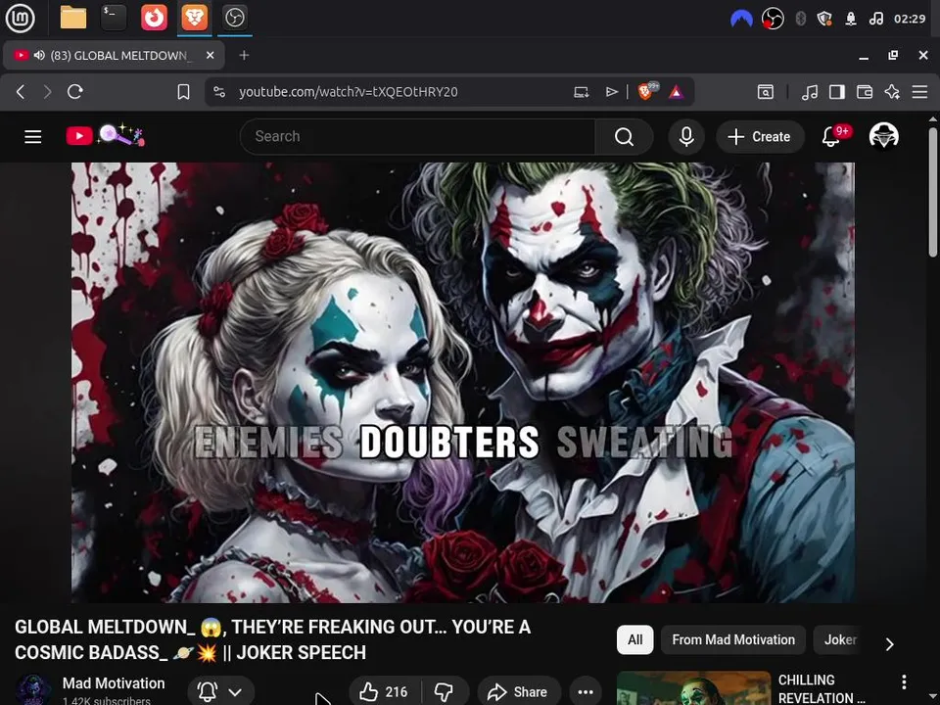Click the search magnifier button
Image resolution: width=940 pixels, height=705 pixels.
pyautogui.click(x=624, y=137)
